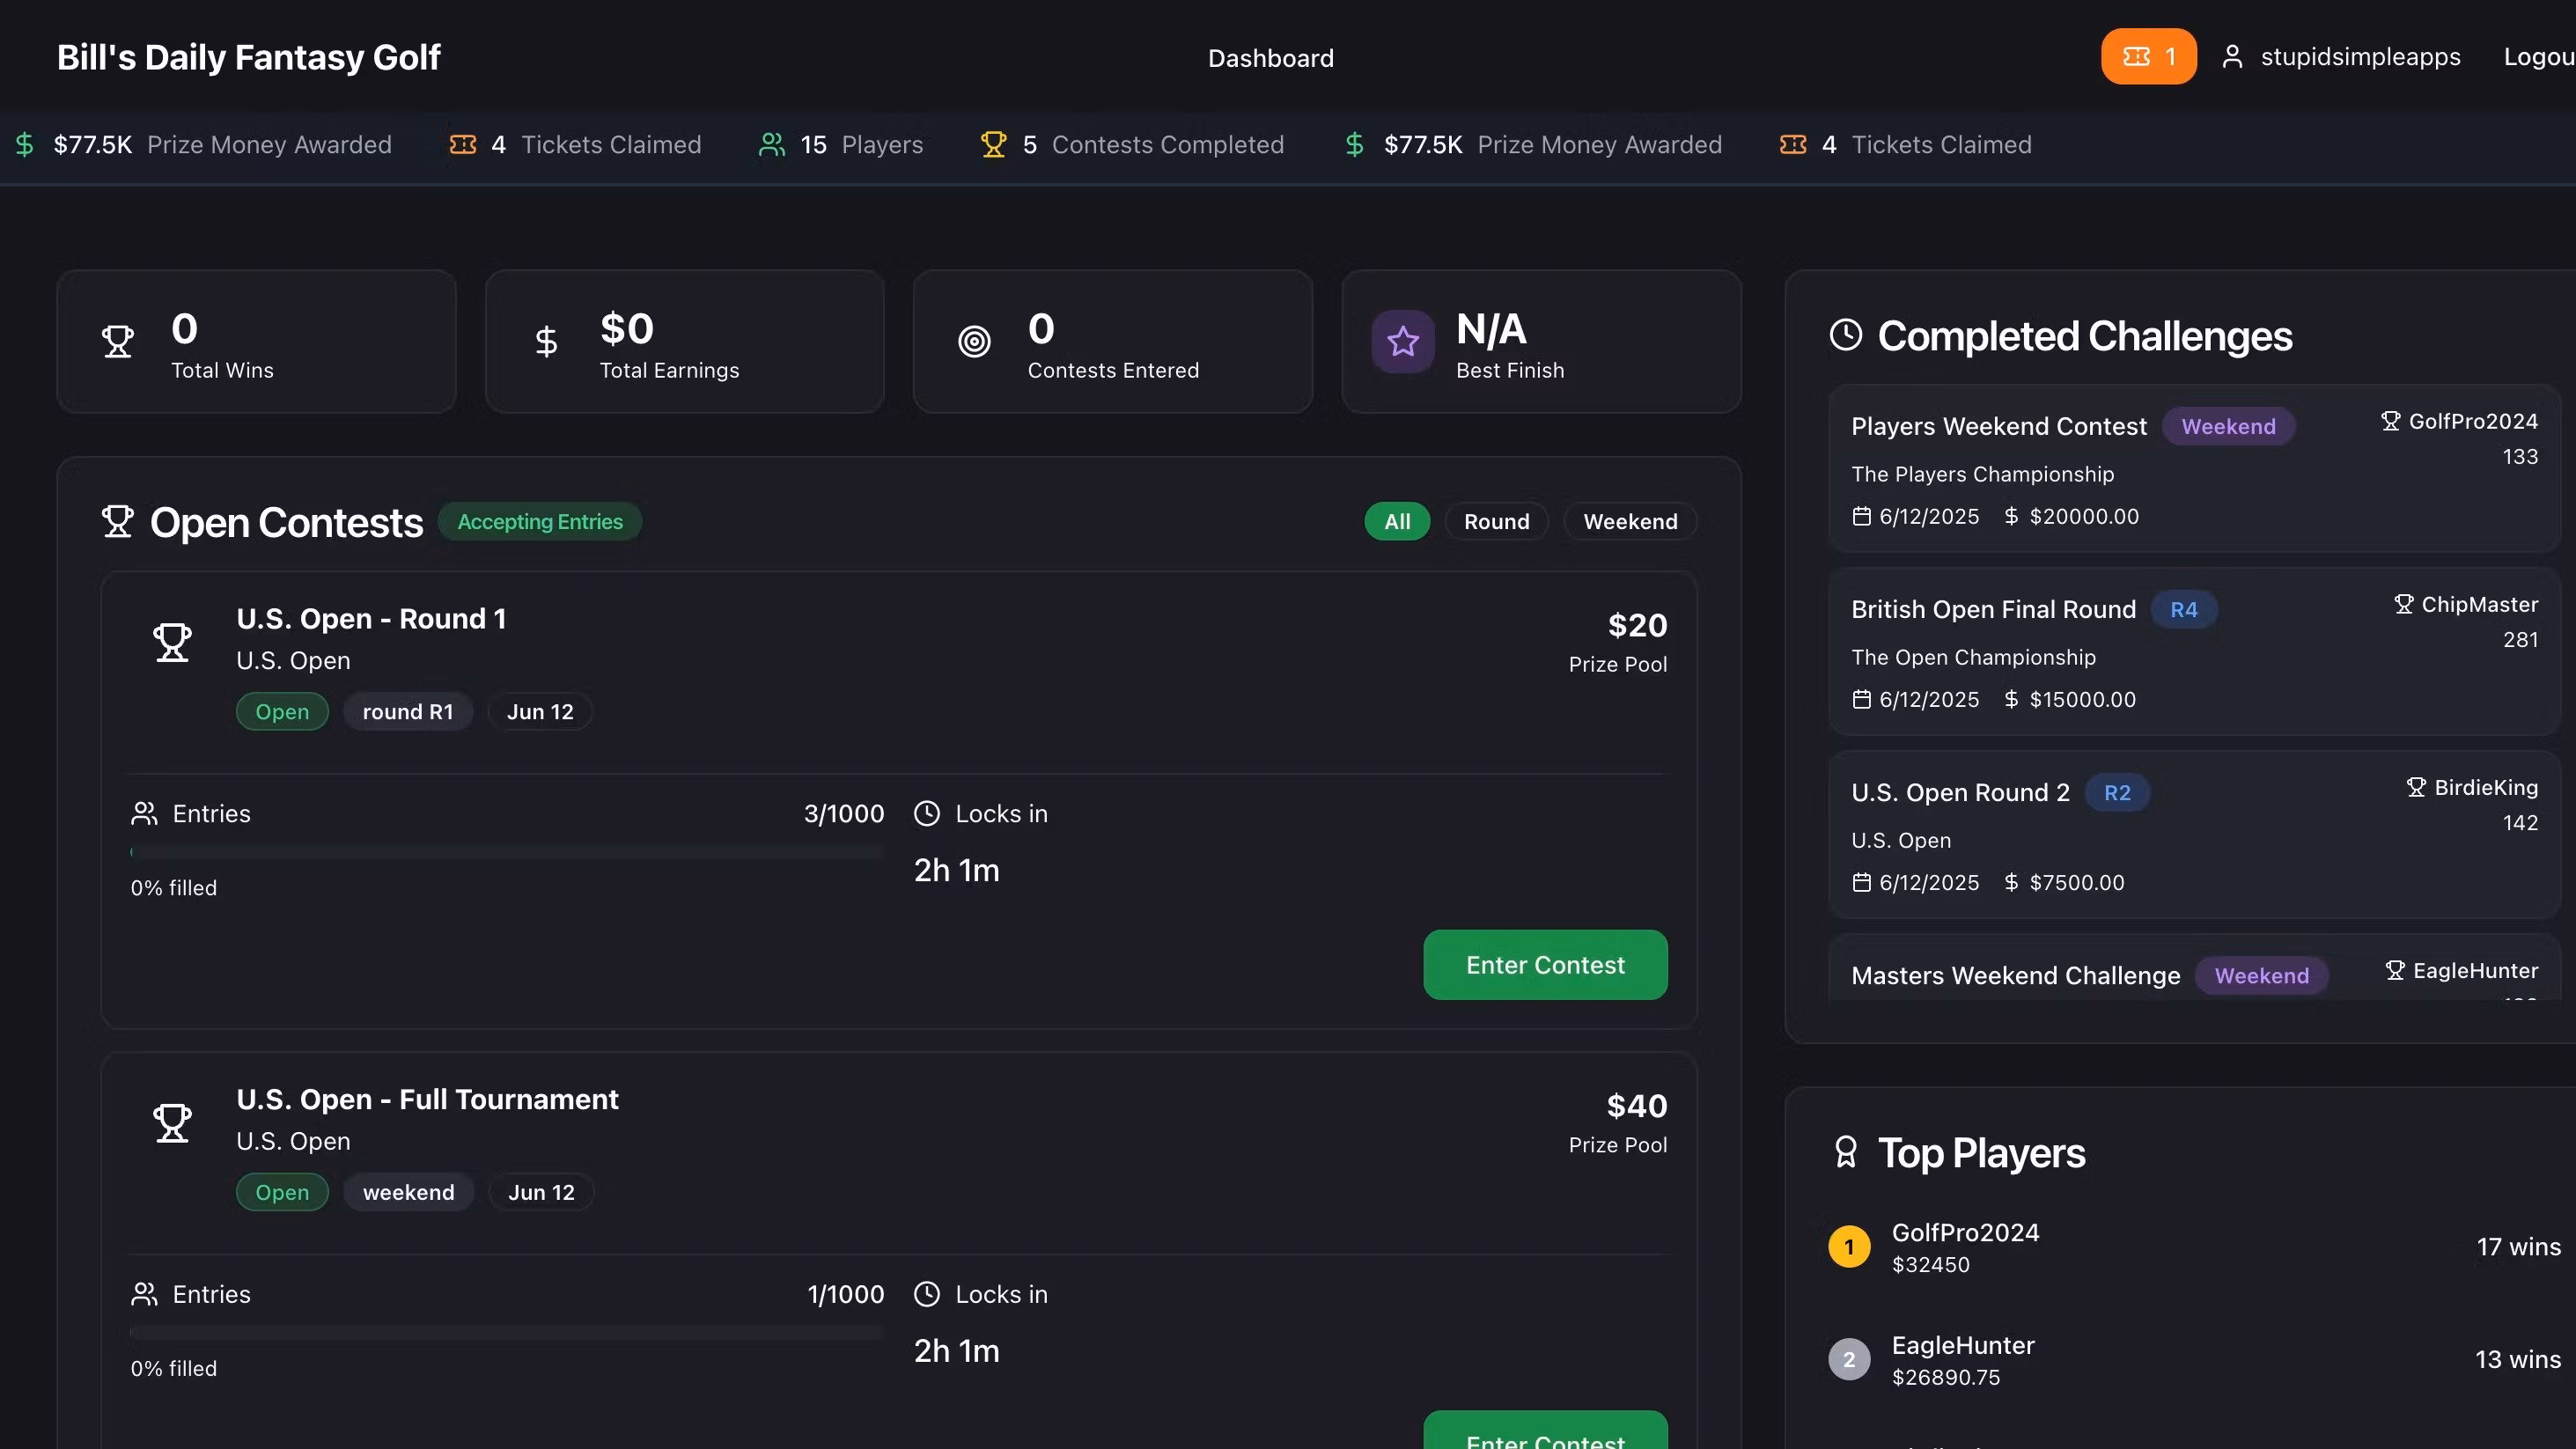Click the purple star Best Finish icon
Viewport: 2576px width, 1449px height.
click(1402, 342)
